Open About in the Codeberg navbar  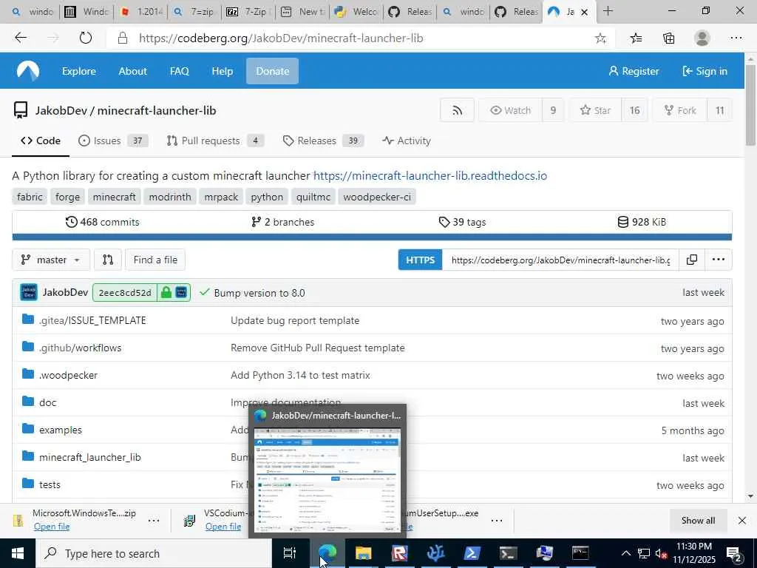tap(133, 71)
